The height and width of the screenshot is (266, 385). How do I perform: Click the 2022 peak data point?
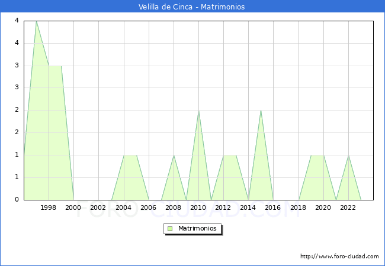pos(348,155)
